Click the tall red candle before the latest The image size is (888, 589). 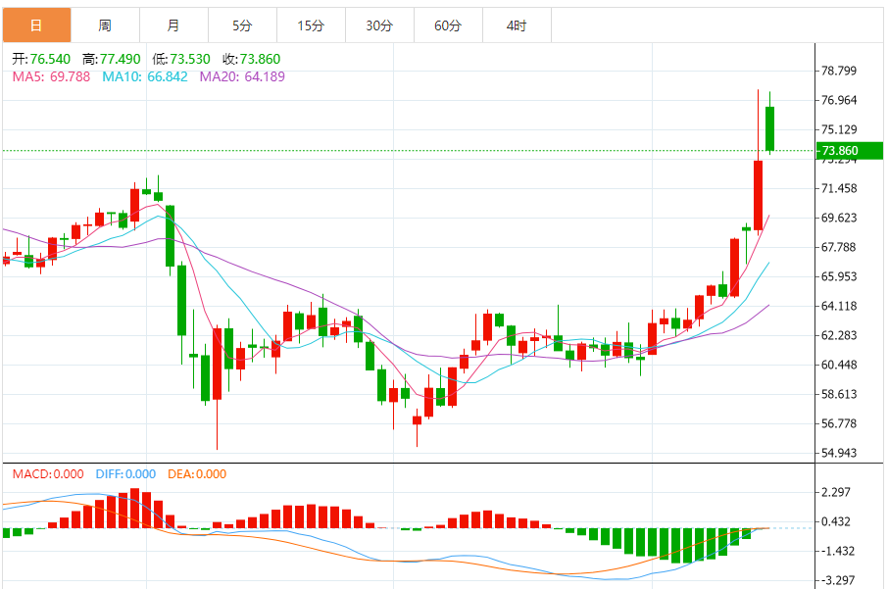pyautogui.click(x=758, y=195)
